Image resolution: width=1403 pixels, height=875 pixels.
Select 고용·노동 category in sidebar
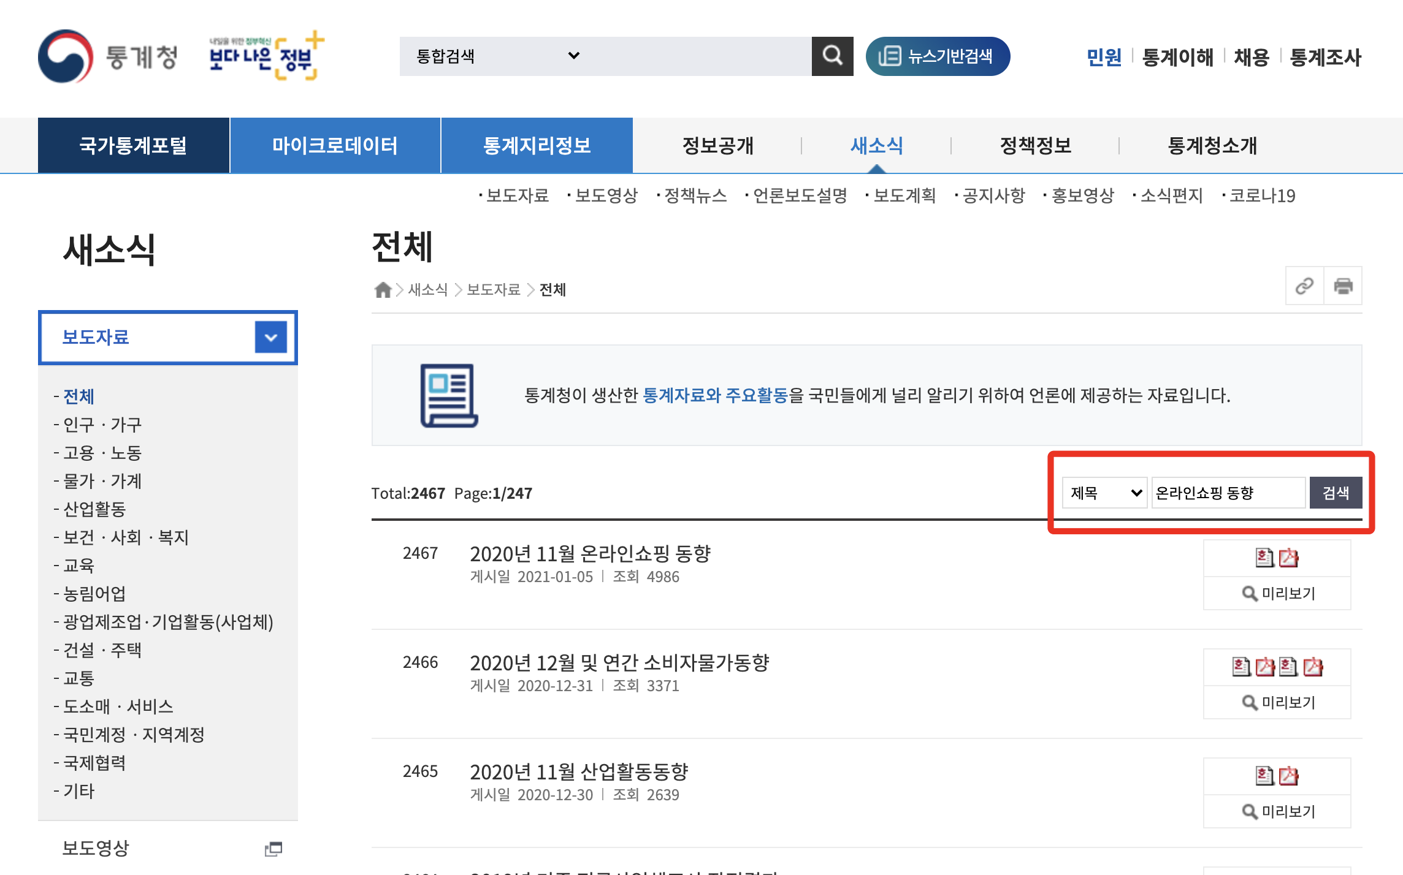(102, 453)
